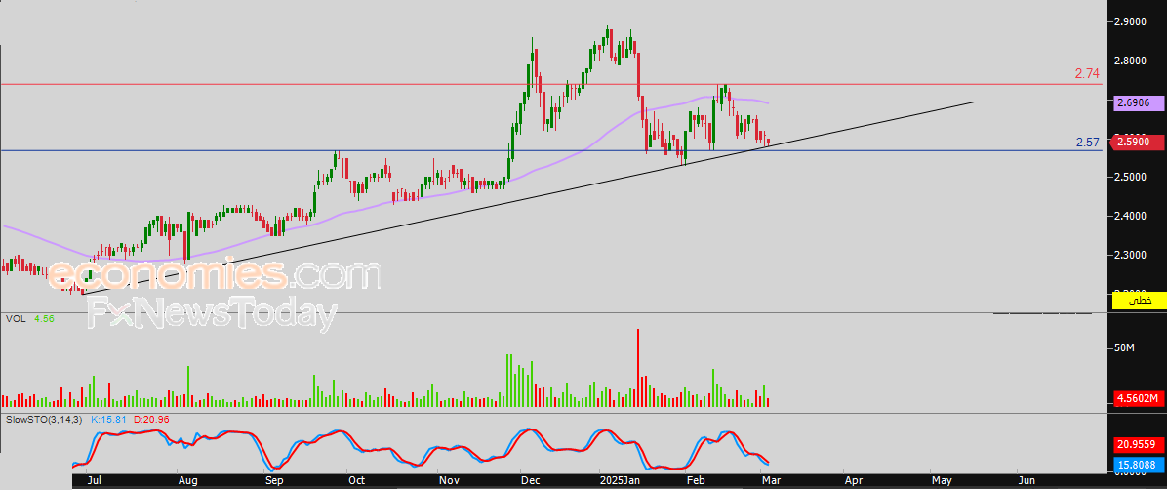Select the purple moving average line's left start

[x=6, y=226]
